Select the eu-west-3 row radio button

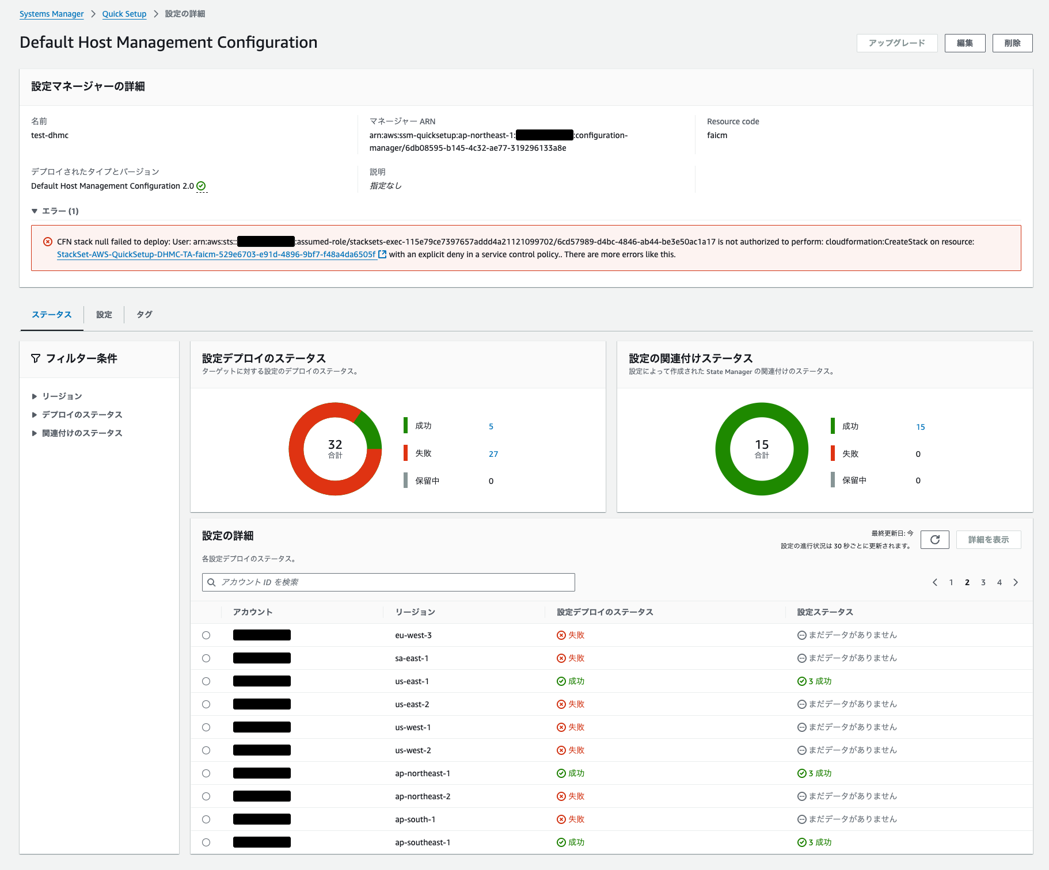click(206, 635)
